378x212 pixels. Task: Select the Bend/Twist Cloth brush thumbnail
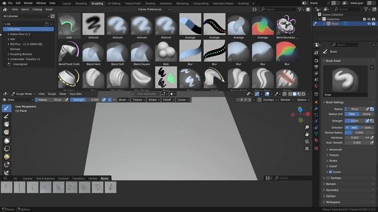(x=69, y=51)
